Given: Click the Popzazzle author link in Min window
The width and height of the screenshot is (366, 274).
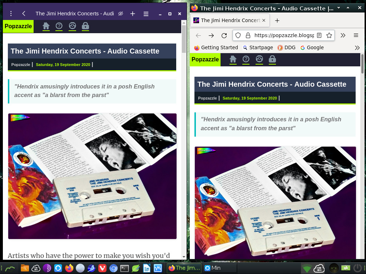Looking at the screenshot, I should tap(20, 65).
